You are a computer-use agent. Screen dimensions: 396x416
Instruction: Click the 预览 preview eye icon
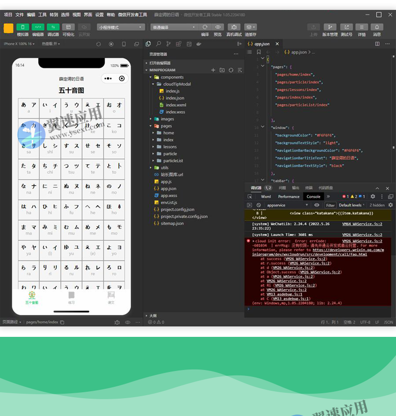tap(218, 27)
